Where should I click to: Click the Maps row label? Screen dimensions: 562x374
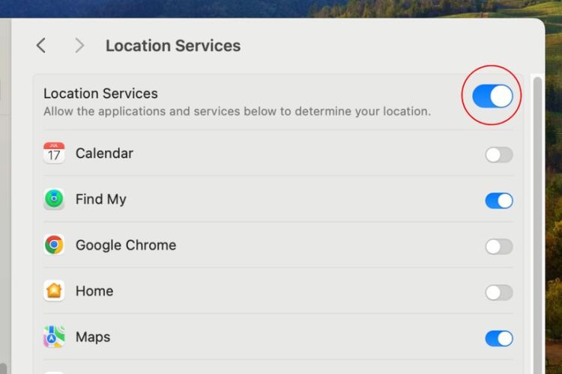coord(93,337)
